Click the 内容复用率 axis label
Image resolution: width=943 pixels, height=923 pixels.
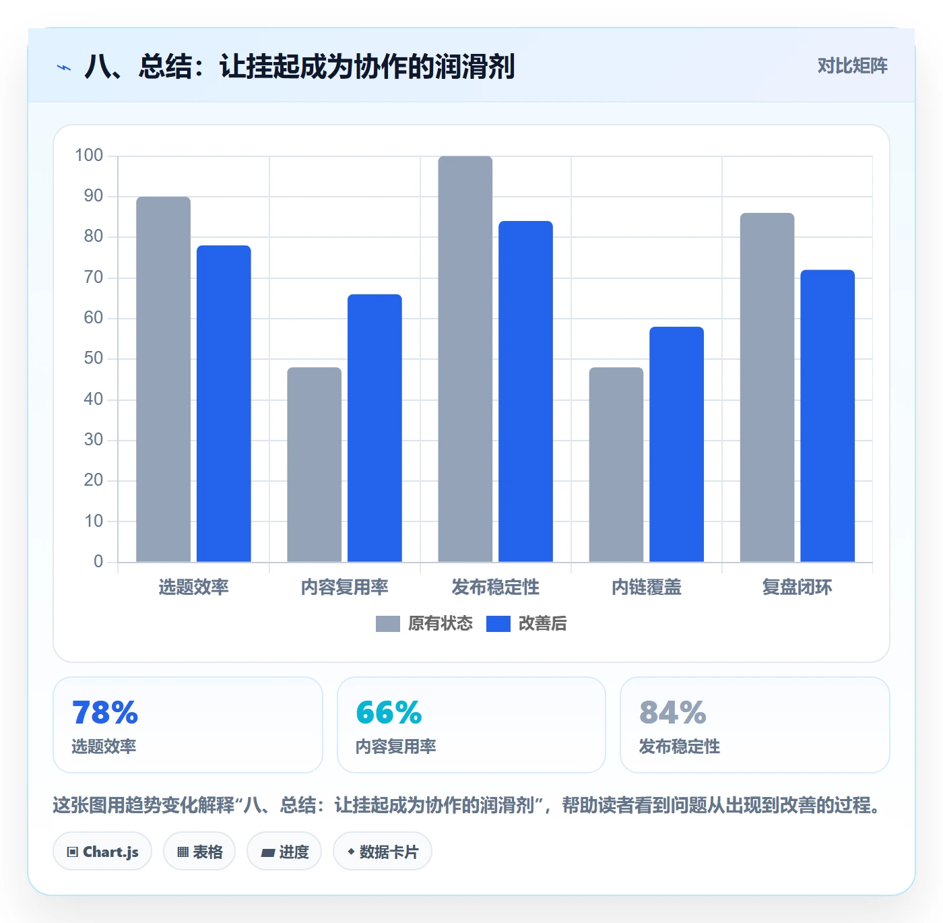click(x=345, y=587)
